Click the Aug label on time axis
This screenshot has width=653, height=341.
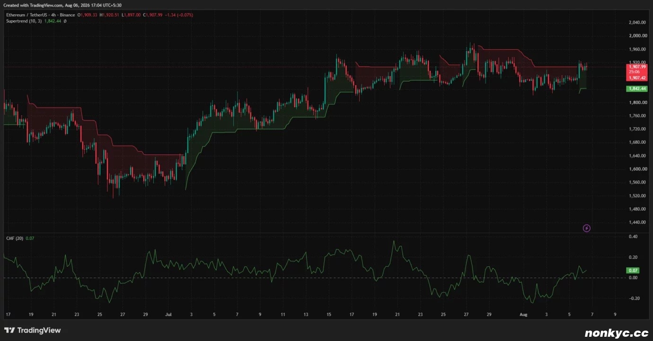pos(523,314)
